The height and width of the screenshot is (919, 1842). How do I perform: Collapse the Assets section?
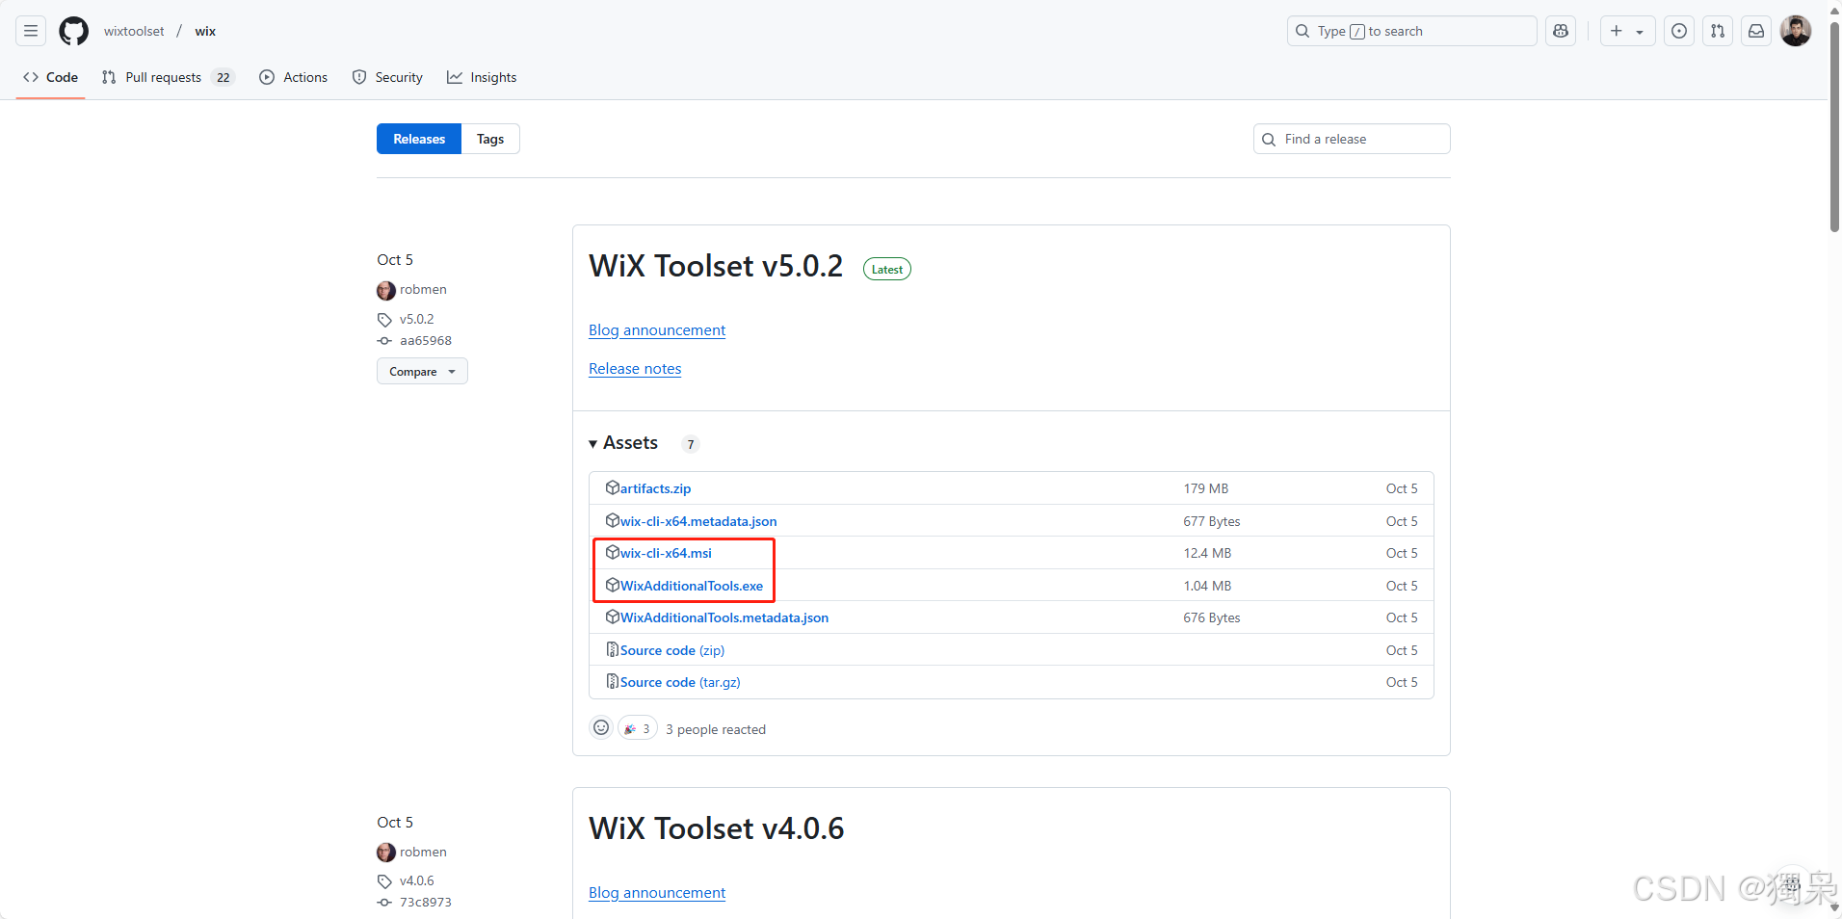(623, 443)
